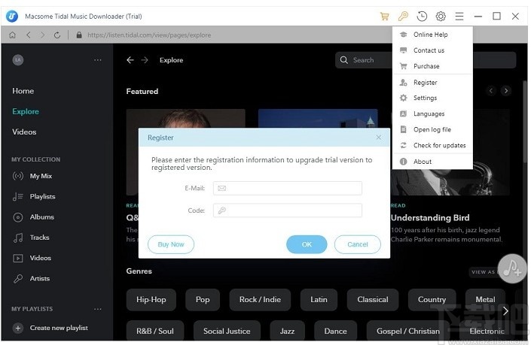Click the Tidal Music Downloader app logo
This screenshot has height=345, width=531.
[x=12, y=17]
